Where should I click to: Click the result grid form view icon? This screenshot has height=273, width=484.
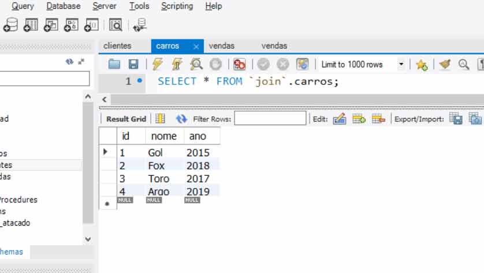pos(160,119)
